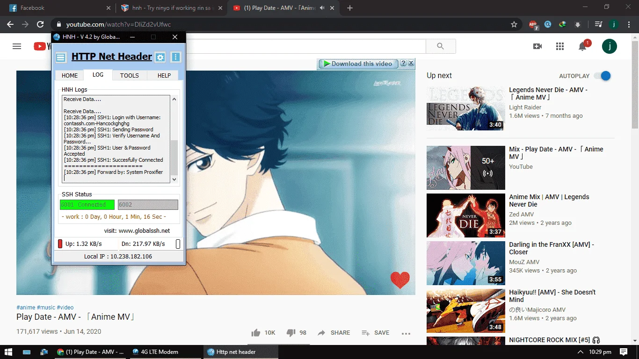Open Legends Never Die AMV thumbnail
Image resolution: width=639 pixels, height=359 pixels.
point(466,108)
